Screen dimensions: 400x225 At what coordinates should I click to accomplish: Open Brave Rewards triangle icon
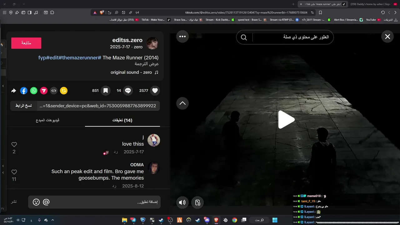(95, 12)
